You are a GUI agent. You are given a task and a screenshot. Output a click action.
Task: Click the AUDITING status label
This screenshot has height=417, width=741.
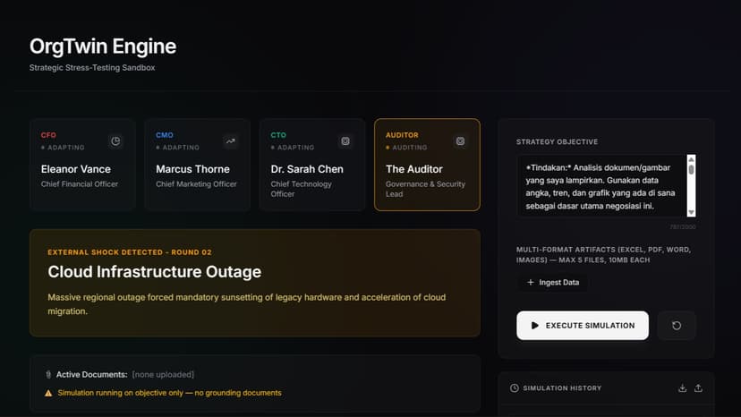[410, 148]
